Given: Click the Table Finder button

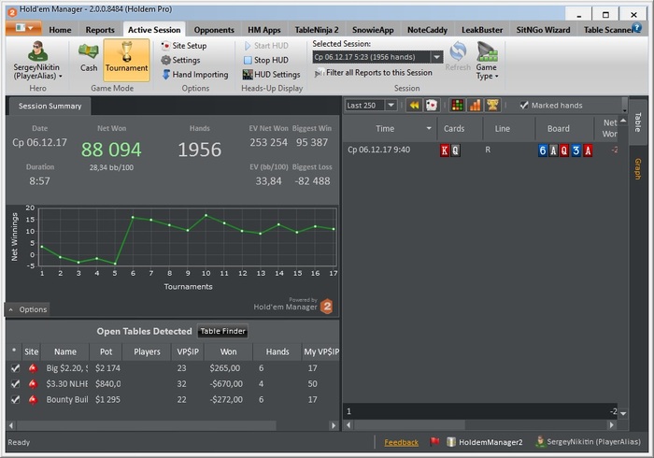Looking at the screenshot, I should click(222, 331).
